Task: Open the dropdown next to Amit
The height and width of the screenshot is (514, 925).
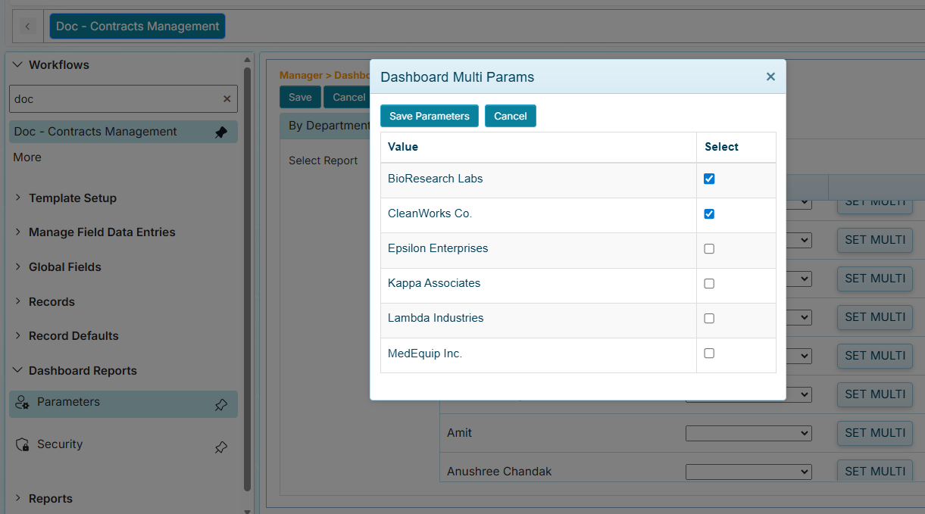Action: coord(748,432)
